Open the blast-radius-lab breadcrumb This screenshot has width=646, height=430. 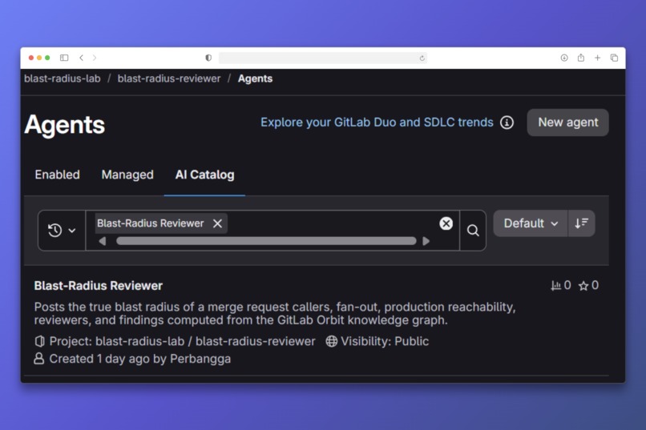coord(63,78)
